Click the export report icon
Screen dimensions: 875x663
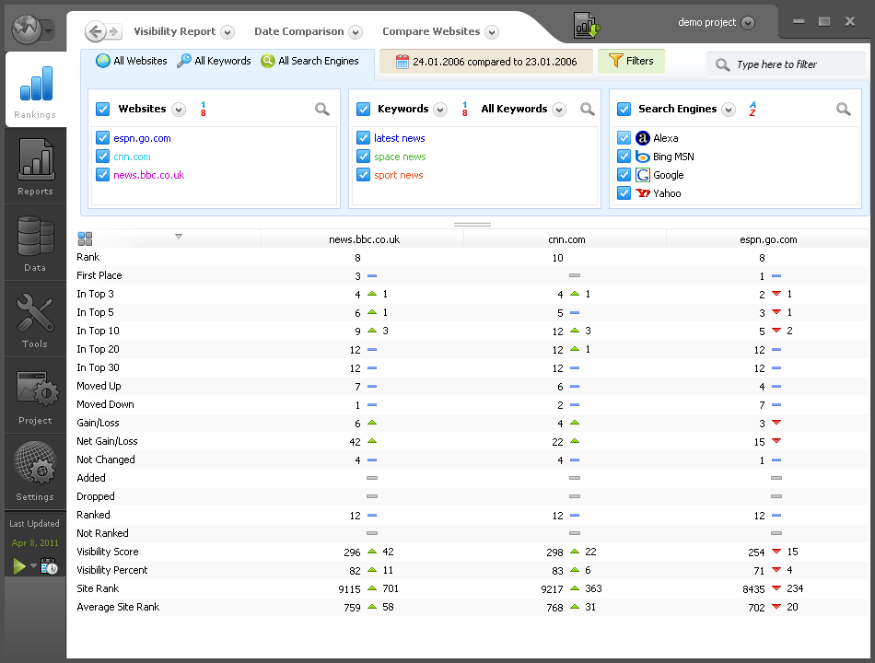[x=586, y=26]
